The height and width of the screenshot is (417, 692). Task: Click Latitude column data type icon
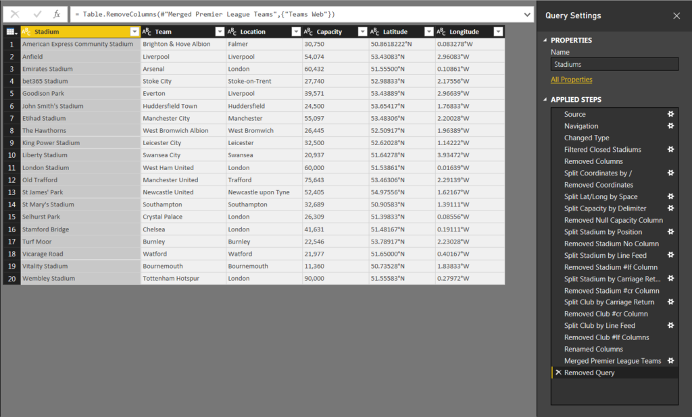coord(374,32)
